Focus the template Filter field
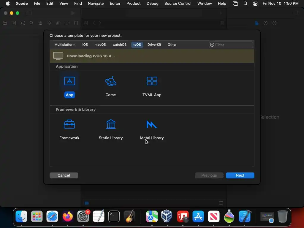 231,45
